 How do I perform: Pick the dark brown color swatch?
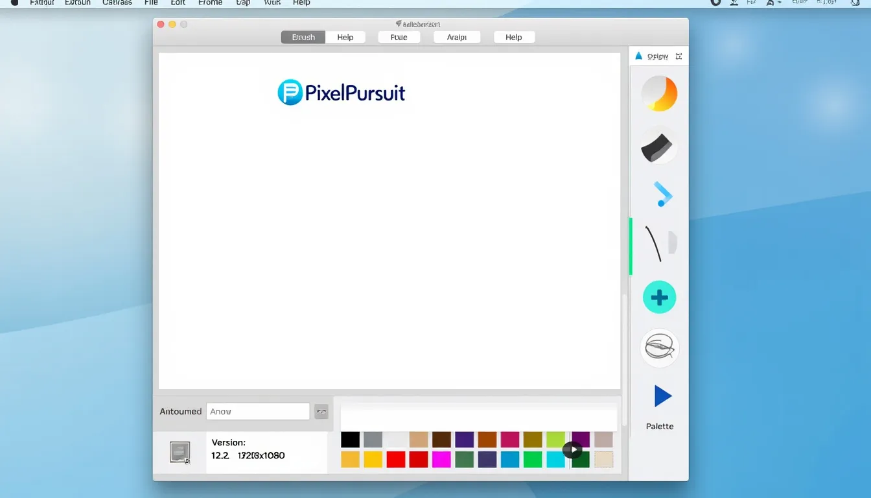coord(441,440)
